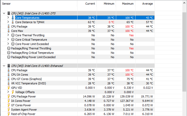Expand the Core Temperatures row
The height and width of the screenshot is (116, 187).
[x=8, y=18]
